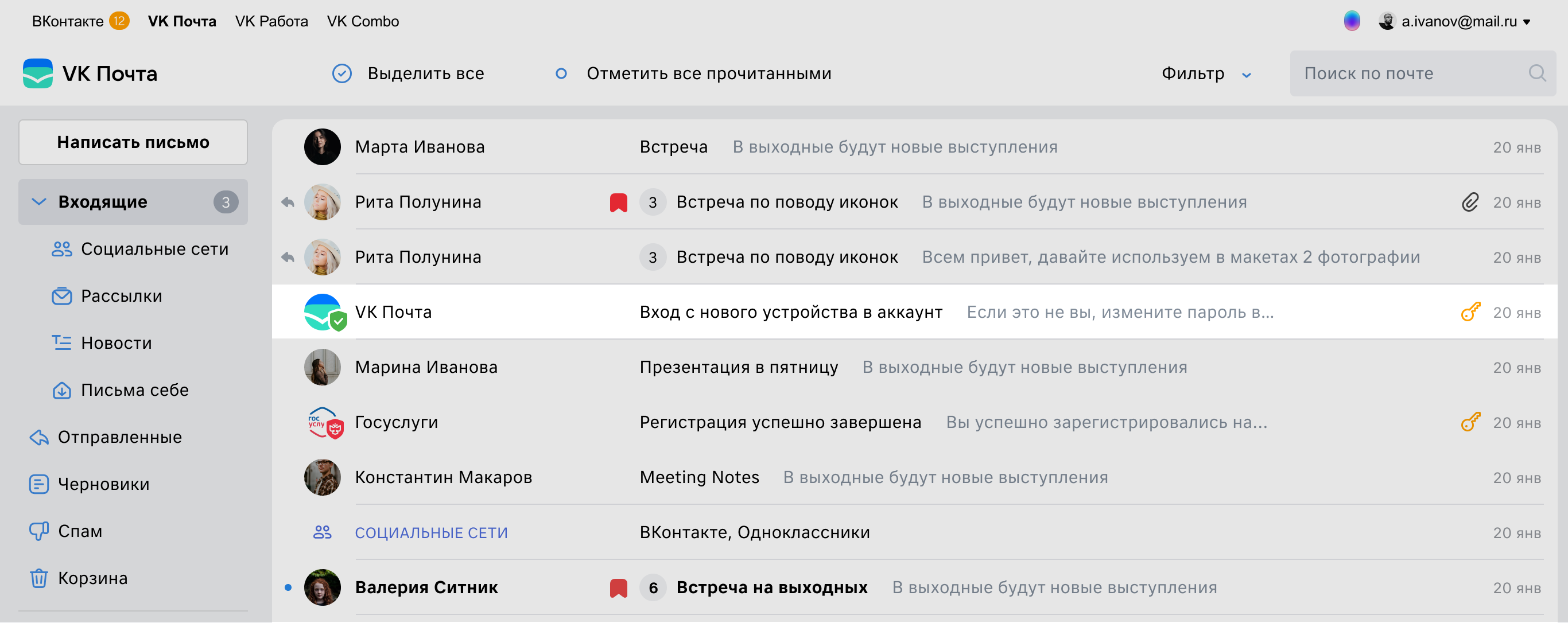
Task: Open the 'Meeting Notes' email
Action: point(914,477)
